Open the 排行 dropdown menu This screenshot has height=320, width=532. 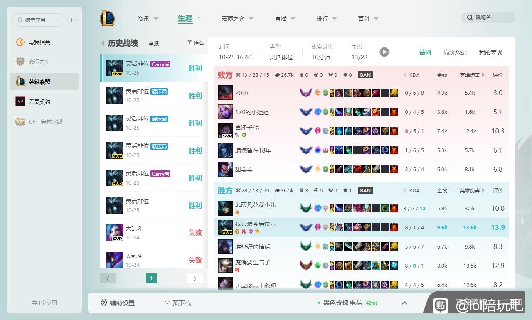(327, 19)
